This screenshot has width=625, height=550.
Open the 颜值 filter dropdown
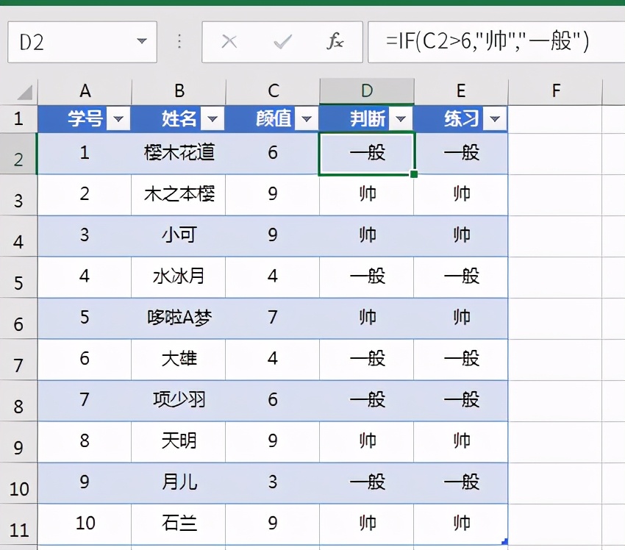coord(307,118)
